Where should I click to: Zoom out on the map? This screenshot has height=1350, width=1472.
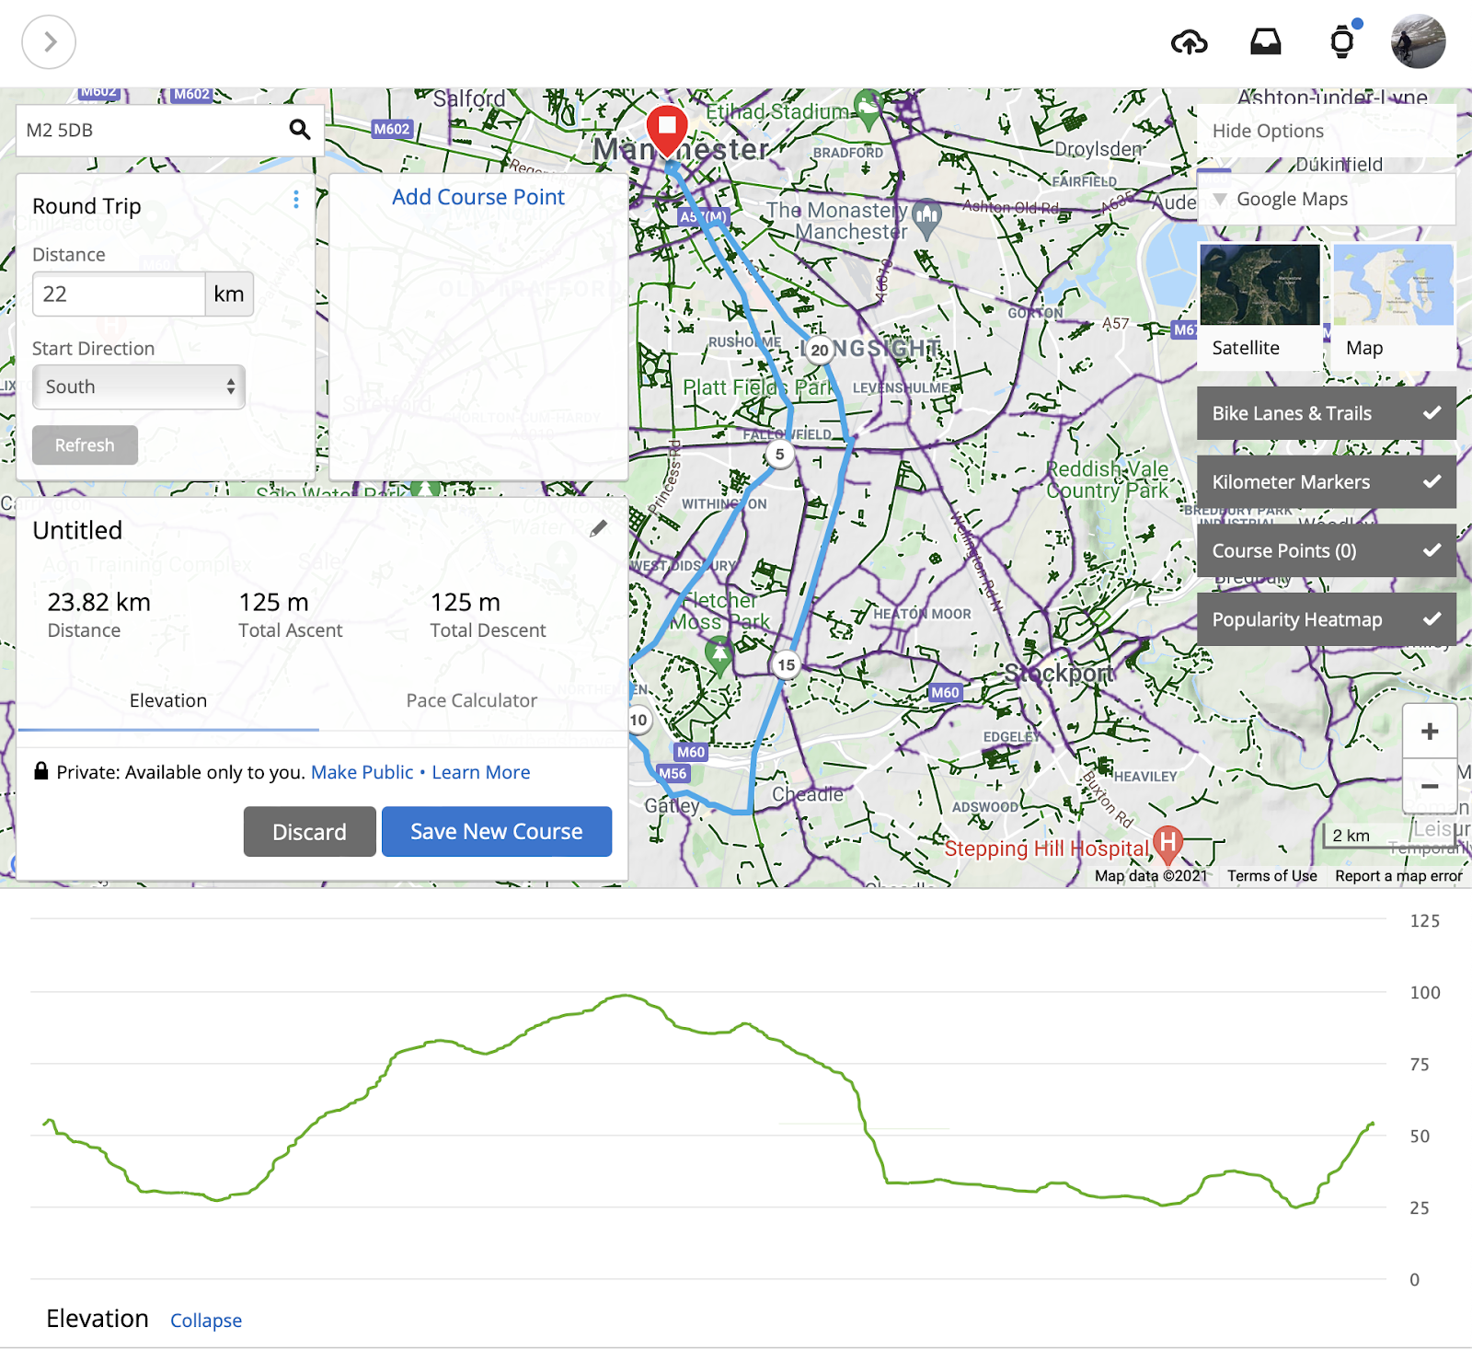pyautogui.click(x=1429, y=786)
